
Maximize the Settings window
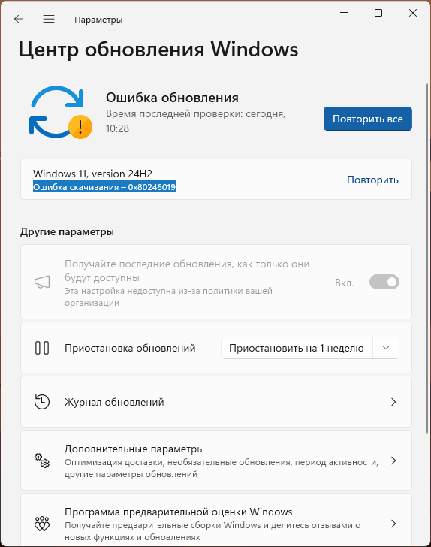(x=378, y=13)
